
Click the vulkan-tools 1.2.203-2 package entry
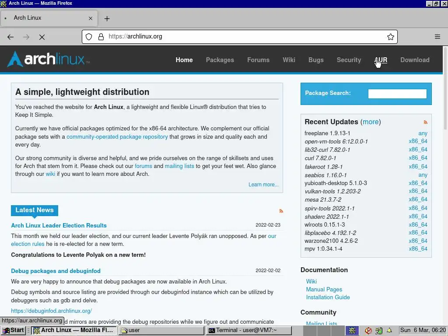[332, 192]
